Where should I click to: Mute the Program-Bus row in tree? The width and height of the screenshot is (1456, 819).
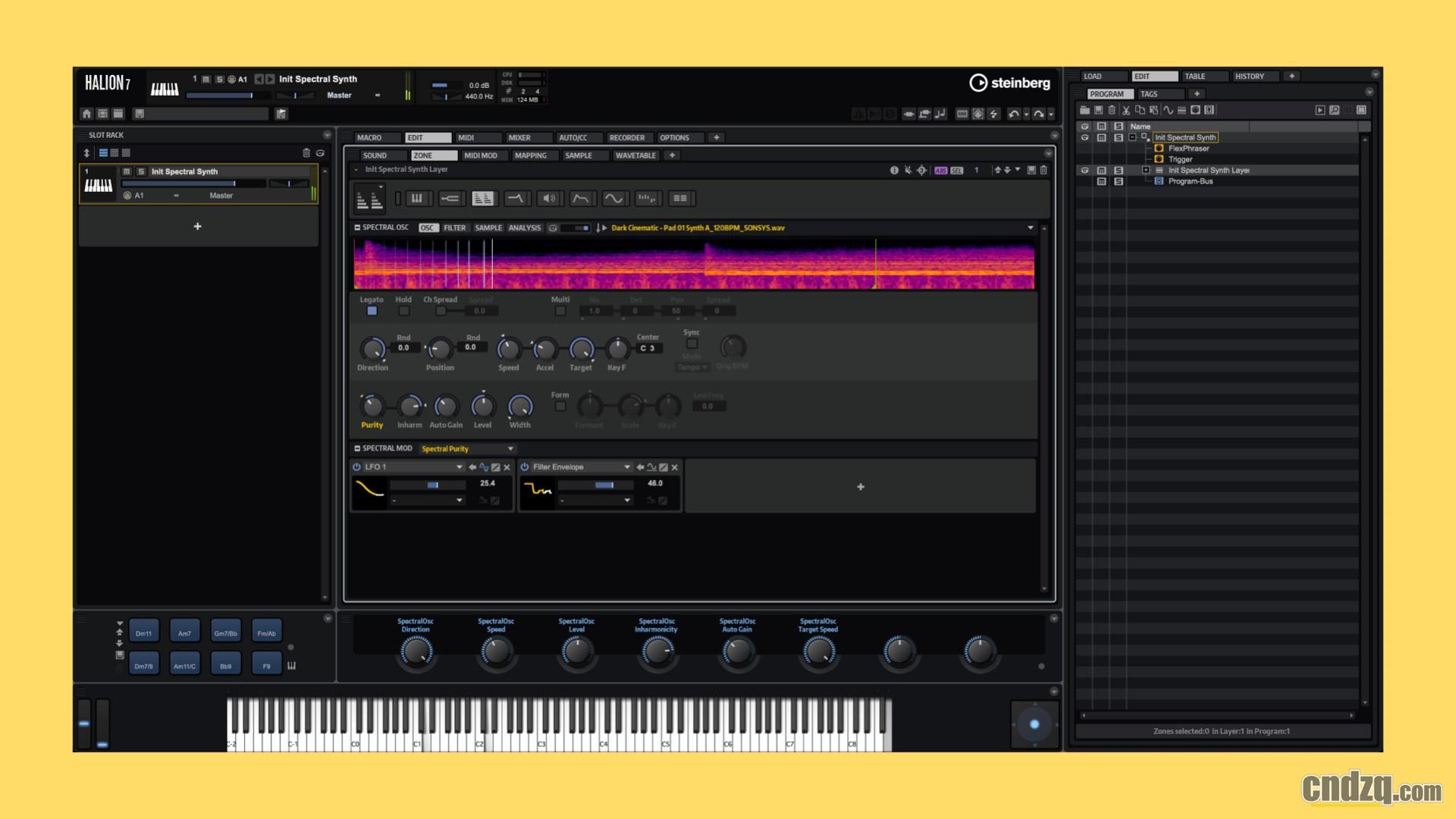tap(1102, 182)
